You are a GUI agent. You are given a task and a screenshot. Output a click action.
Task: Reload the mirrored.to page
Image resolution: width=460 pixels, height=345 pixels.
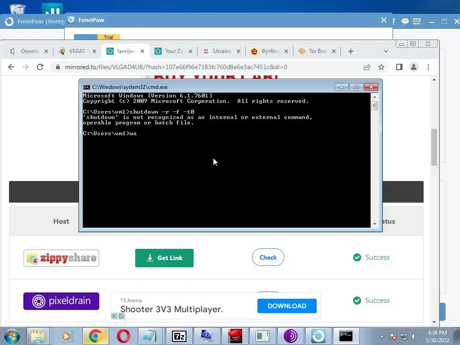pyautogui.click(x=40, y=67)
